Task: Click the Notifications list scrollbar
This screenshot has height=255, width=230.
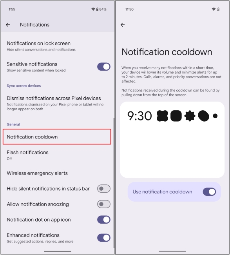Action: click(114, 183)
